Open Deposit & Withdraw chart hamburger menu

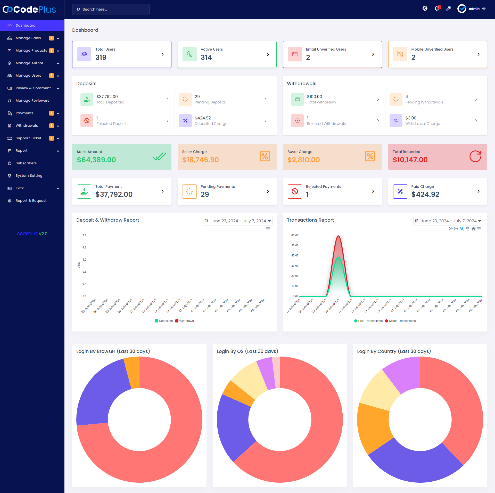268,229
